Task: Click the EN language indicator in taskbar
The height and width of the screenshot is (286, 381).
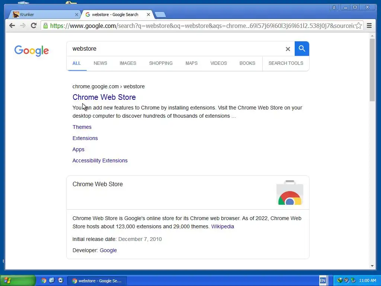Action: tap(323, 280)
